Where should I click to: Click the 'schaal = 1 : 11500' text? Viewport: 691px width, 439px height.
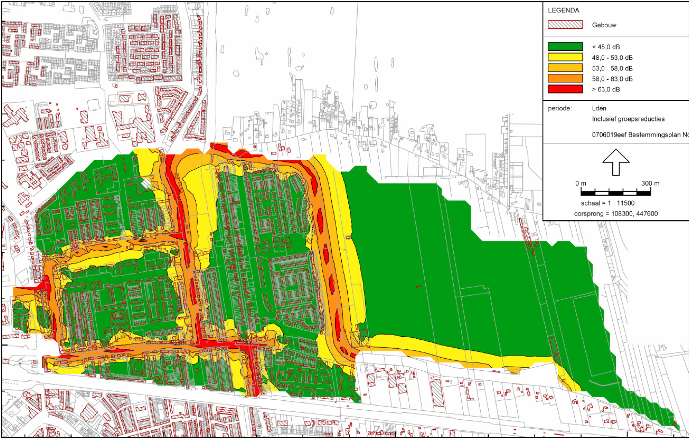pyautogui.click(x=607, y=203)
